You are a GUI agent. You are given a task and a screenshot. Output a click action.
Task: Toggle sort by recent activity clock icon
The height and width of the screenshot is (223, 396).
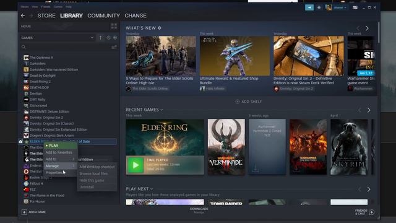pyautogui.click(x=108, y=38)
